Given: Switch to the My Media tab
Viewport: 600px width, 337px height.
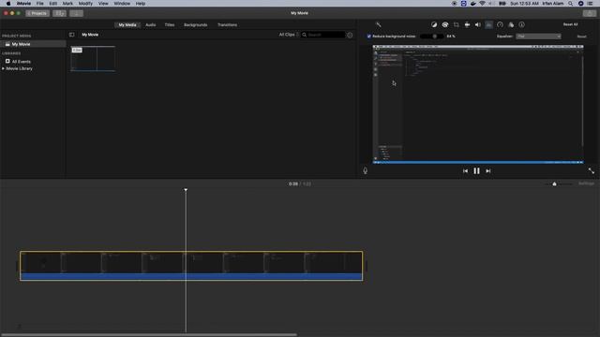Looking at the screenshot, I should (x=127, y=25).
